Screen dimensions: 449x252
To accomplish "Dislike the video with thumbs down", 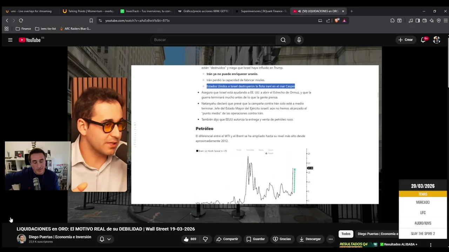I will pyautogui.click(x=206, y=239).
